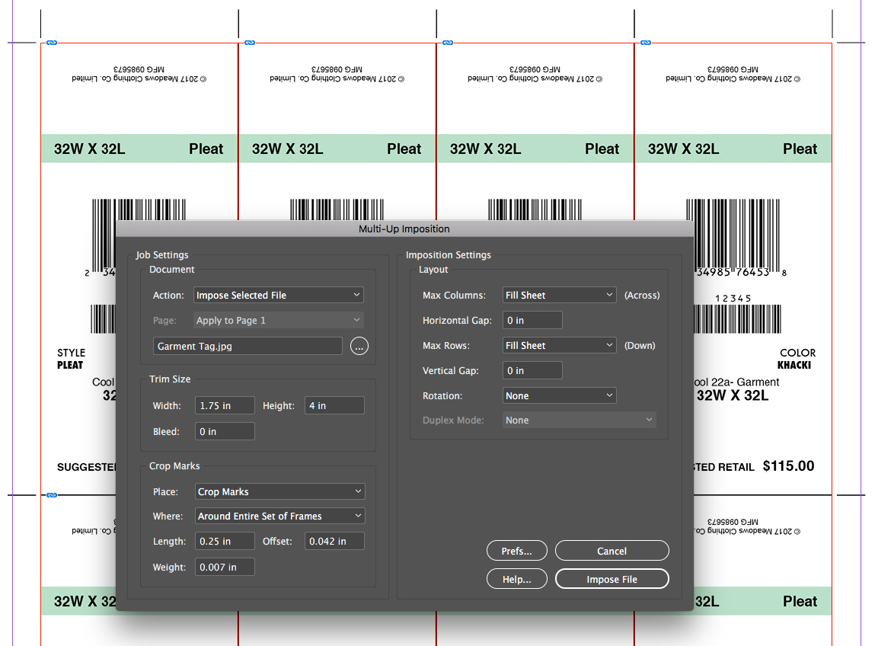Open the Rotation dropdown currently set to None

coord(559,395)
